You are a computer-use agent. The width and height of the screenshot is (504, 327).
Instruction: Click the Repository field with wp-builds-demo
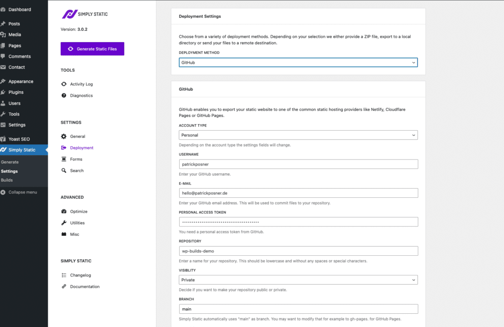coord(298,251)
